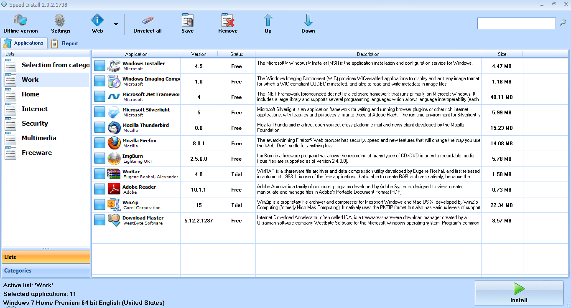This screenshot has height=308, width=571.
Task: Toggle Mozilla Thunderbird checkbox
Action: coord(99,128)
